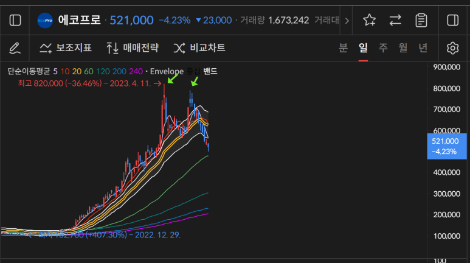The height and width of the screenshot is (263, 470).
Task: Open 매매전략 trading strategy menu
Action: tap(133, 47)
